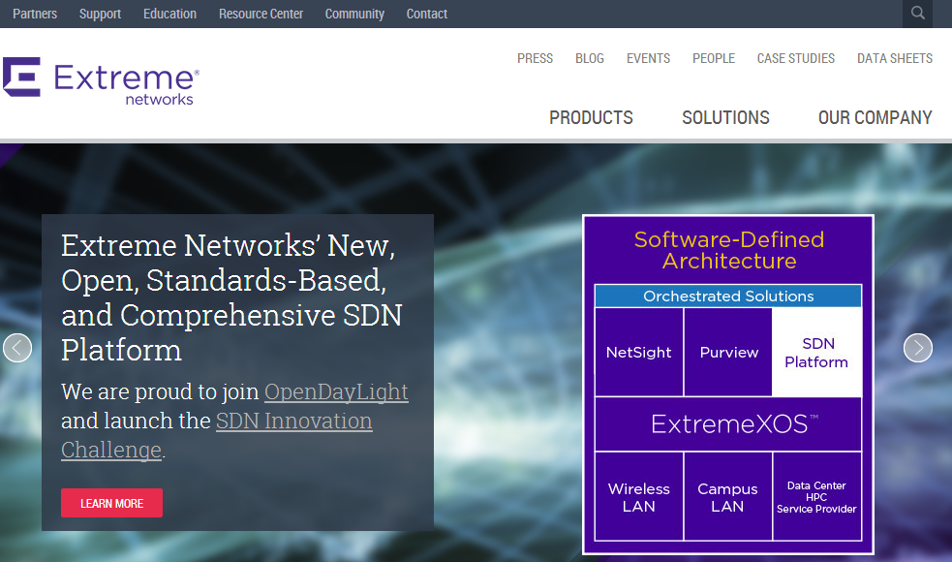
Task: Select the Wireless LAN tile
Action: tap(639, 496)
